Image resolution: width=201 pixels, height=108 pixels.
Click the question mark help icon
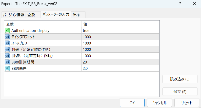[x=180, y=4]
